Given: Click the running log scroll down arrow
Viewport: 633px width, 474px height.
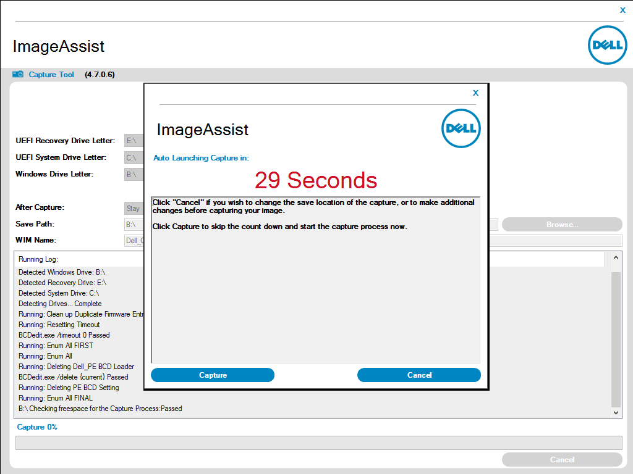Looking at the screenshot, I should click(616, 412).
